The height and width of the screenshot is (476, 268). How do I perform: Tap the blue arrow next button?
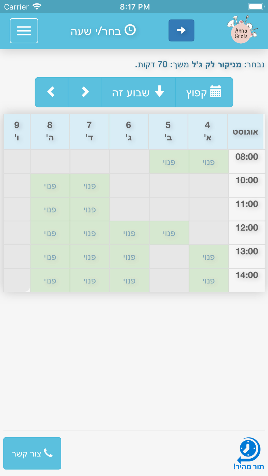[x=181, y=30]
